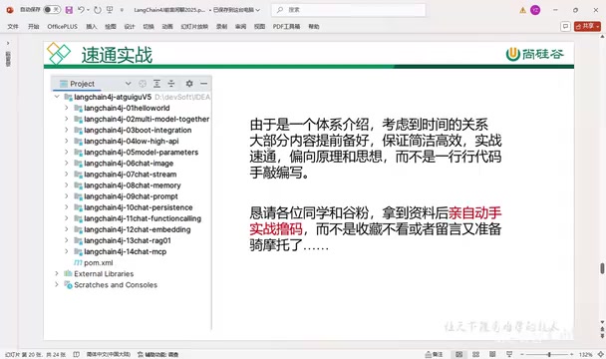
Task: Switch to the 开始 Home ribbon tab
Action: [34, 26]
